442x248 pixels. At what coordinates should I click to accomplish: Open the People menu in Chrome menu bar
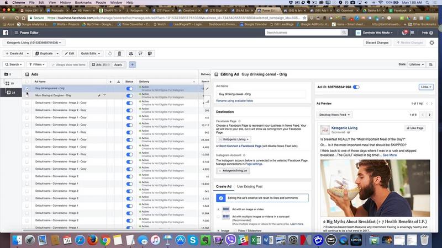click(x=101, y=3)
